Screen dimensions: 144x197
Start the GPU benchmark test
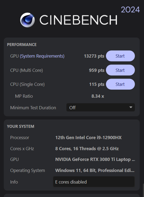click(120, 56)
